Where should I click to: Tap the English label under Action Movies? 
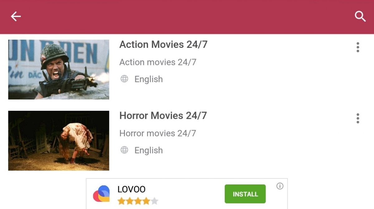149,79
